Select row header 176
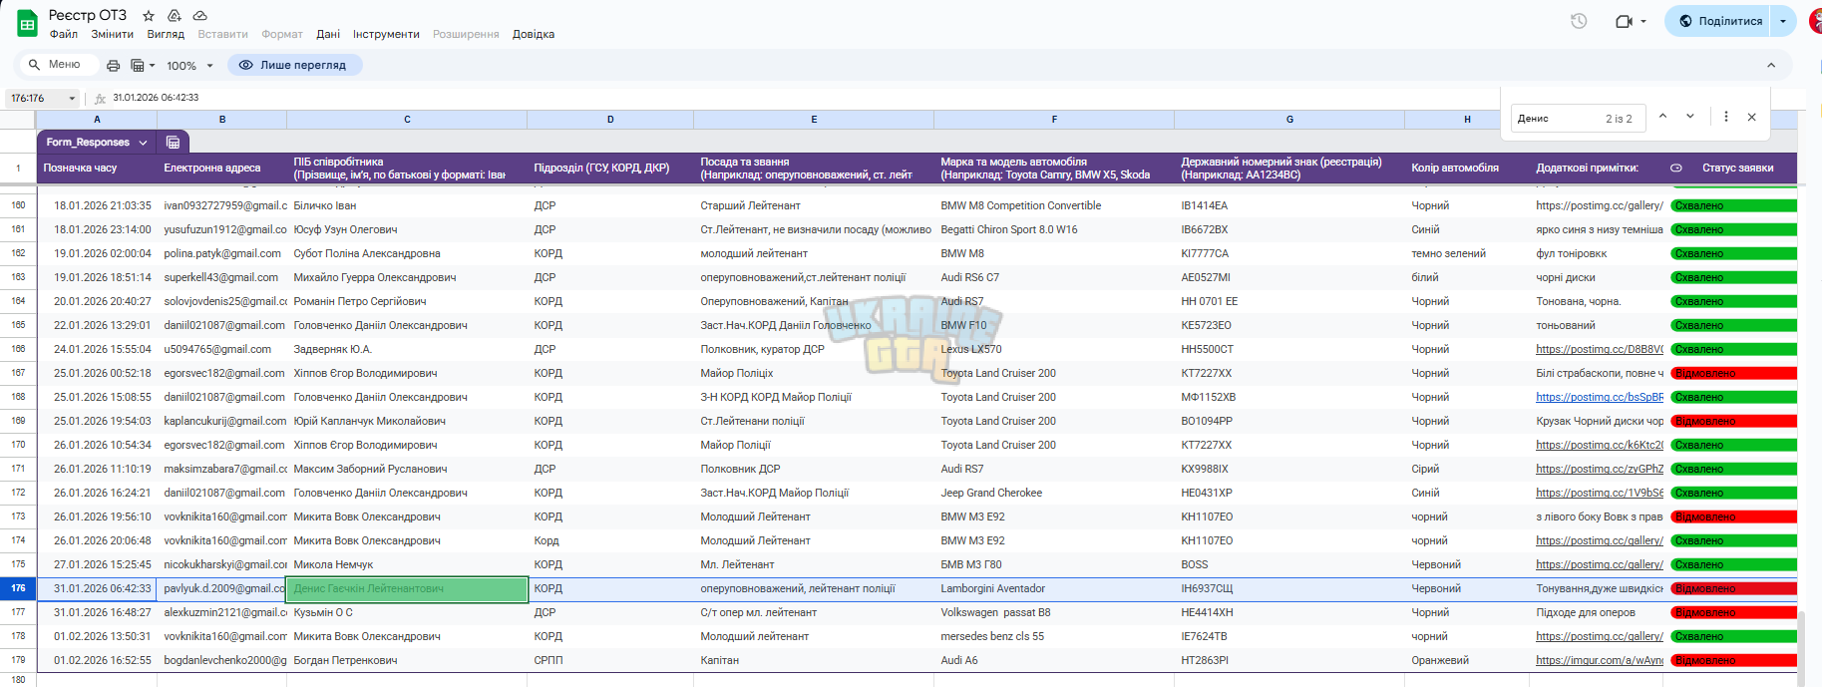This screenshot has height=687, width=1822. point(18,588)
